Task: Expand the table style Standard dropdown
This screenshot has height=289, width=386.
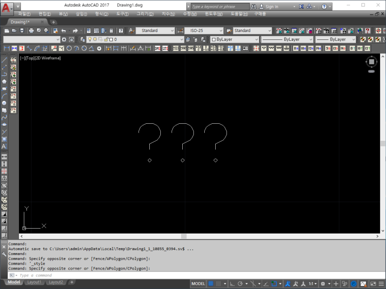Action: [270, 30]
